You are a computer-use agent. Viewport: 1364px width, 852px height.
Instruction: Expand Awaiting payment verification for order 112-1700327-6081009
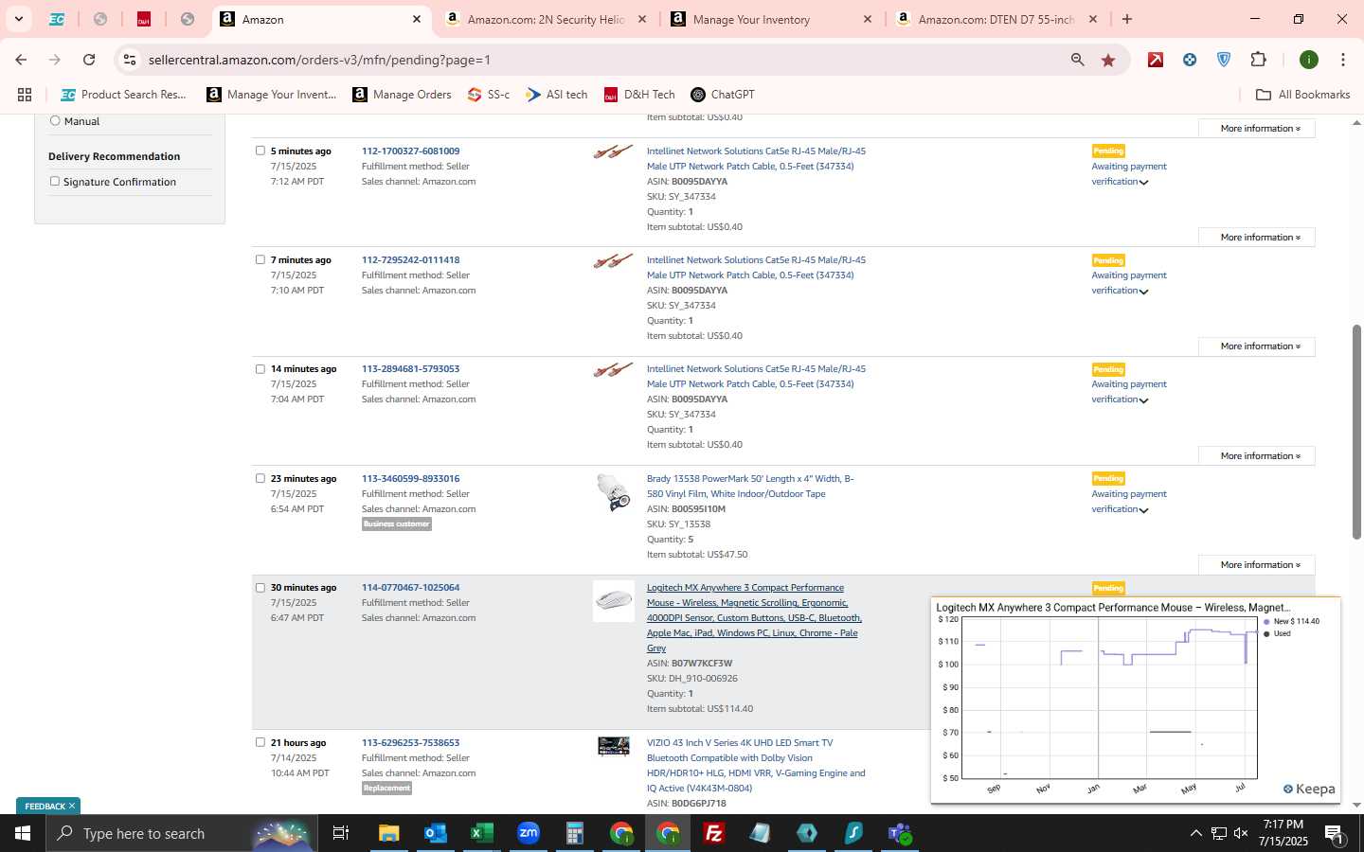1128,174
